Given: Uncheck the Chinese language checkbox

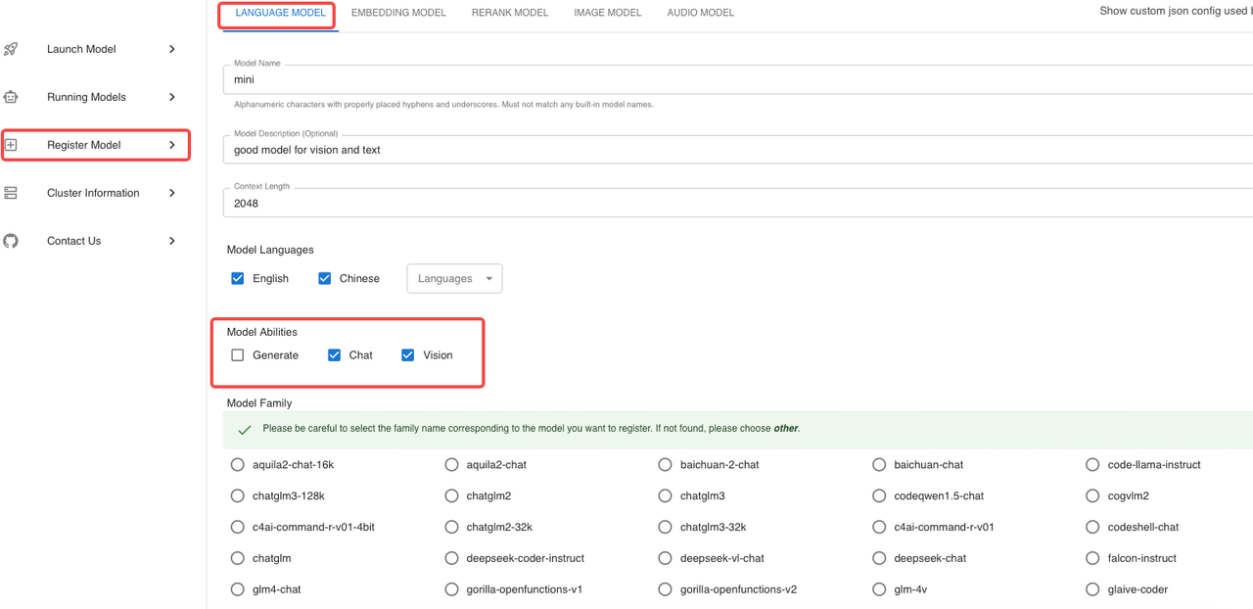Looking at the screenshot, I should point(325,278).
